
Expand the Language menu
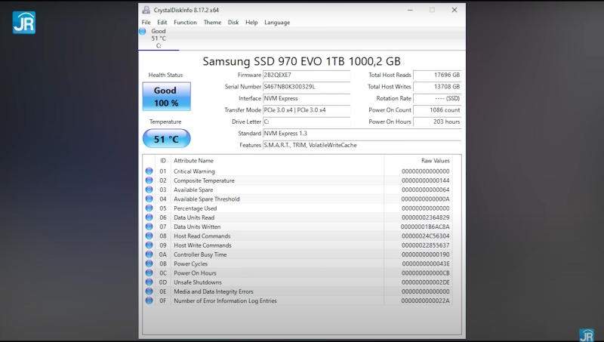(277, 23)
